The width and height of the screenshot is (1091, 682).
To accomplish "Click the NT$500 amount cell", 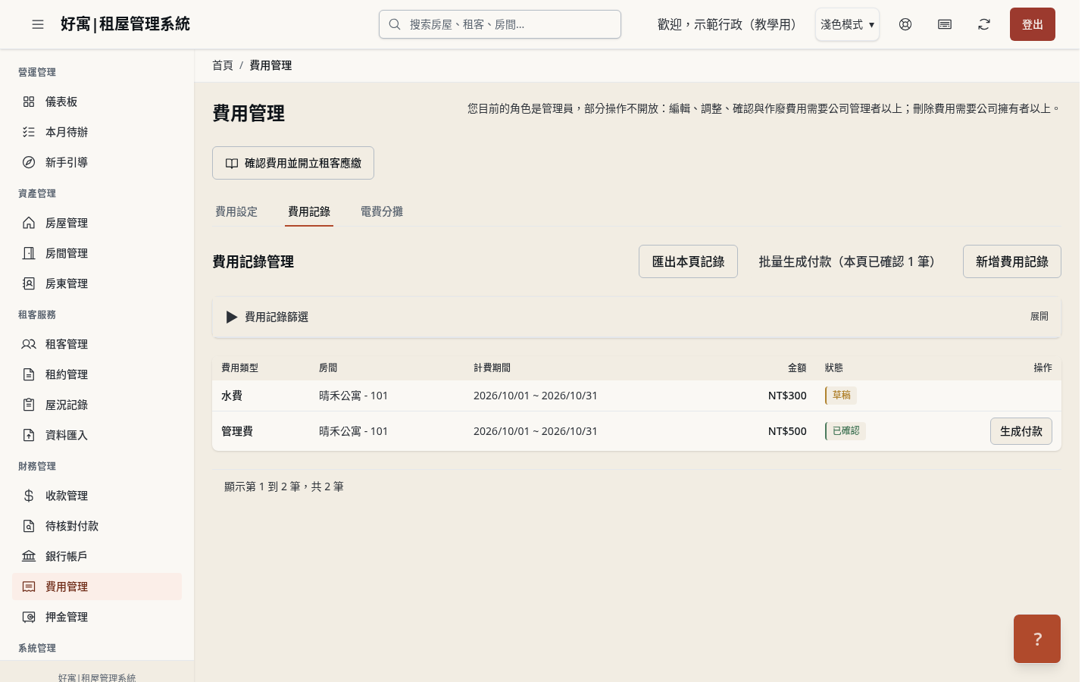I will click(787, 431).
